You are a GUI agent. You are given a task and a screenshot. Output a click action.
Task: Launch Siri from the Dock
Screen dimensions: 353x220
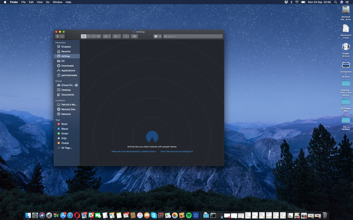pos(42,216)
